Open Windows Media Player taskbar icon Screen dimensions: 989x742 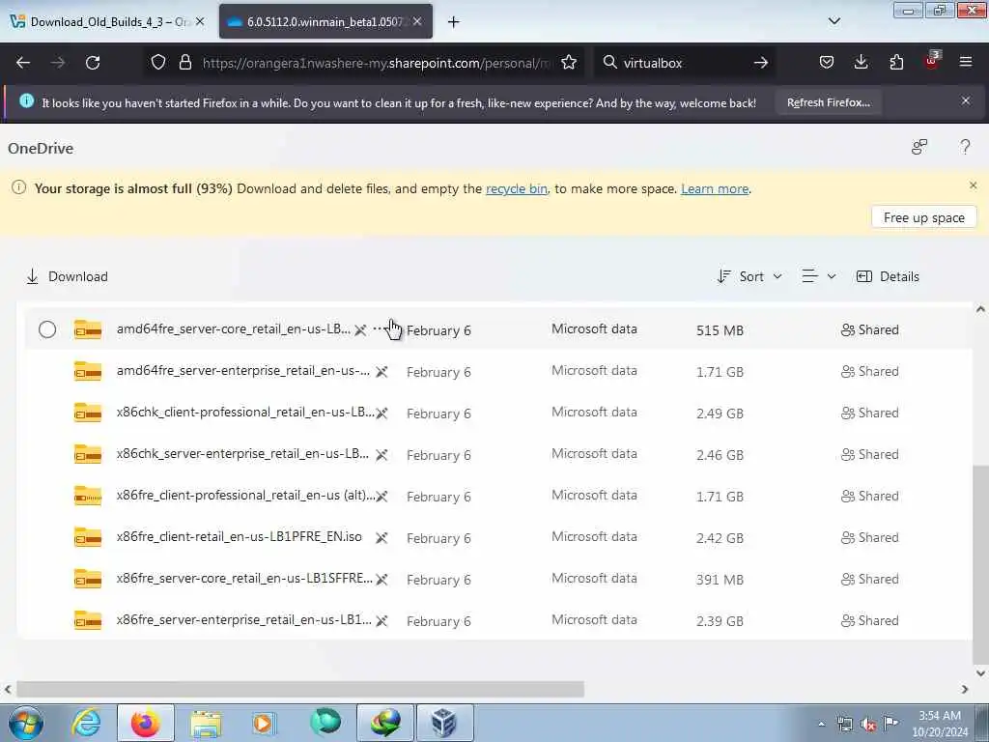[x=264, y=723]
